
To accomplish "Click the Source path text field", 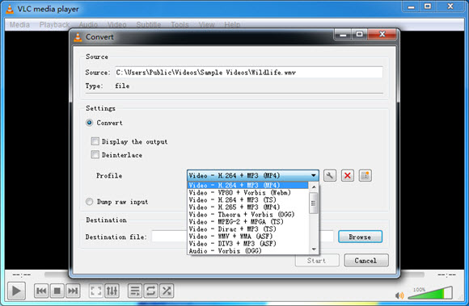I will (x=249, y=72).
